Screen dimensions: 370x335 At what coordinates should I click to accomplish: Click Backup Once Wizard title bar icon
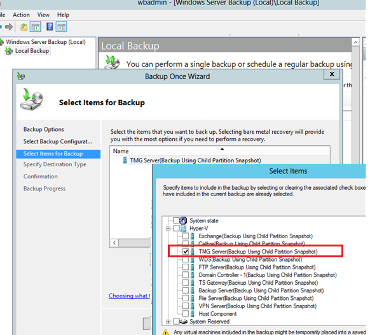coord(21,76)
